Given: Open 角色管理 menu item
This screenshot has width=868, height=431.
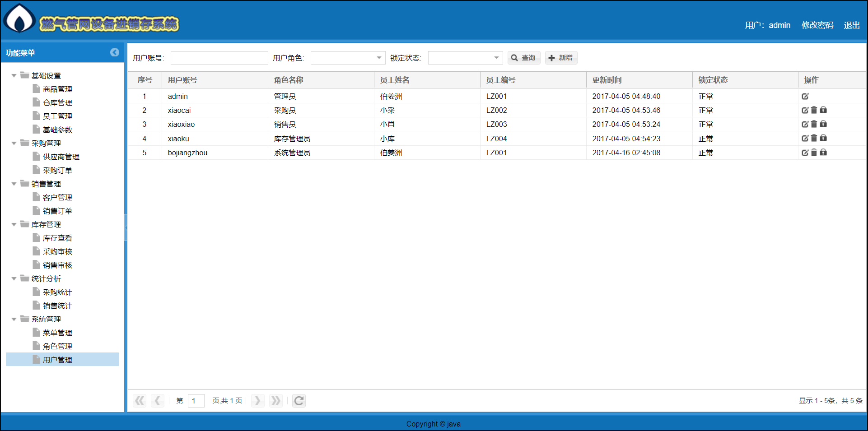Looking at the screenshot, I should point(57,346).
